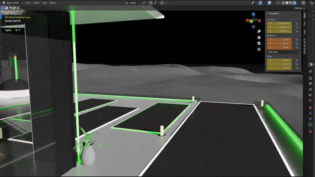Open the Texture properties checker icon
Viewport: 315px width, 177px height.
311,131
